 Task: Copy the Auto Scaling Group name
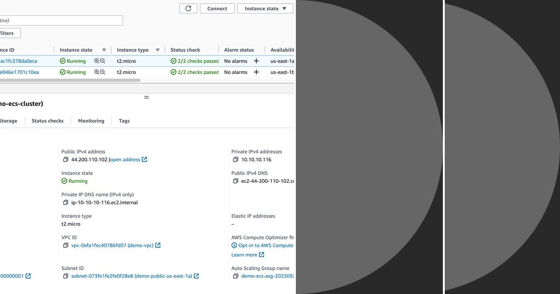point(235,276)
